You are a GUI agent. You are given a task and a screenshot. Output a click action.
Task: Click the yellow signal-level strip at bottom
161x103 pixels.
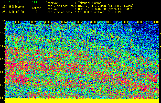coord(82,100)
